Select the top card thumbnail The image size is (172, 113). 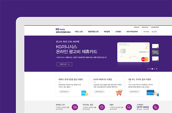pyautogui.click(x=155, y=46)
